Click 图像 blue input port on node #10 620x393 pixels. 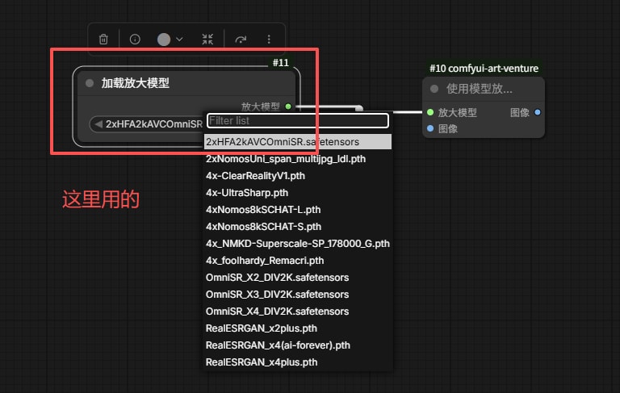pyautogui.click(x=430, y=128)
